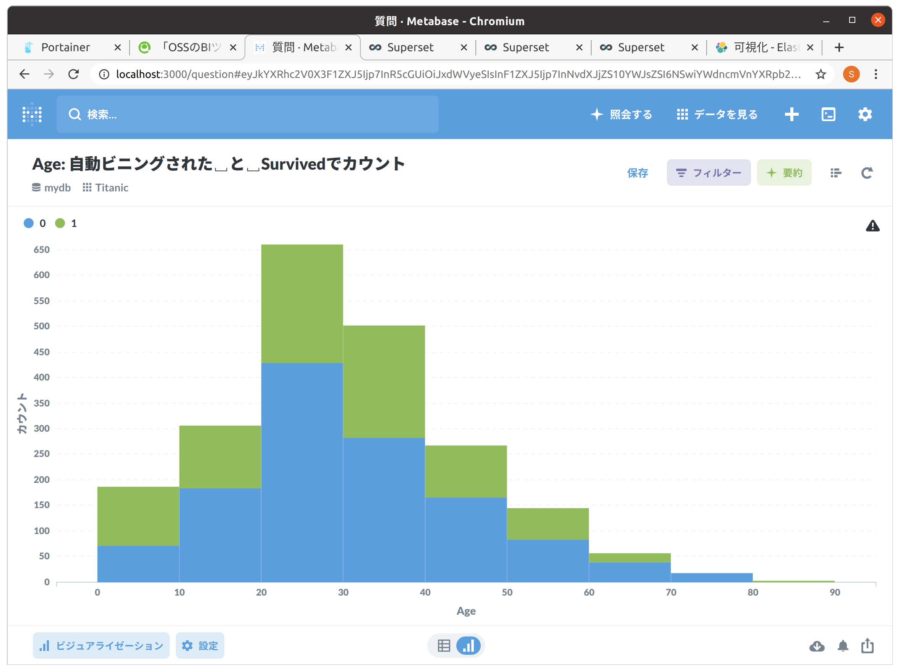Set up an alert via bell icon
Viewport: 900px width, 672px height.
842,646
